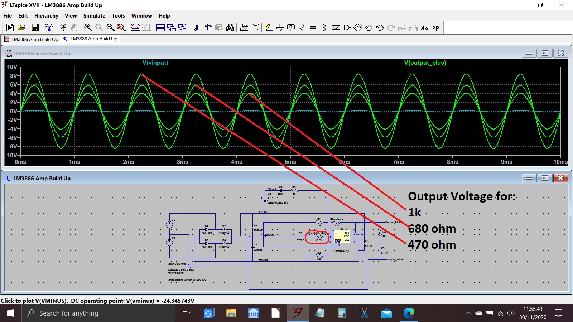Image resolution: width=573 pixels, height=322 pixels.
Task: Open the Help menu
Action: coord(164,16)
